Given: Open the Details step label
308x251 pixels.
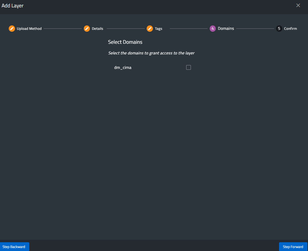Looking at the screenshot, I should tap(97, 29).
